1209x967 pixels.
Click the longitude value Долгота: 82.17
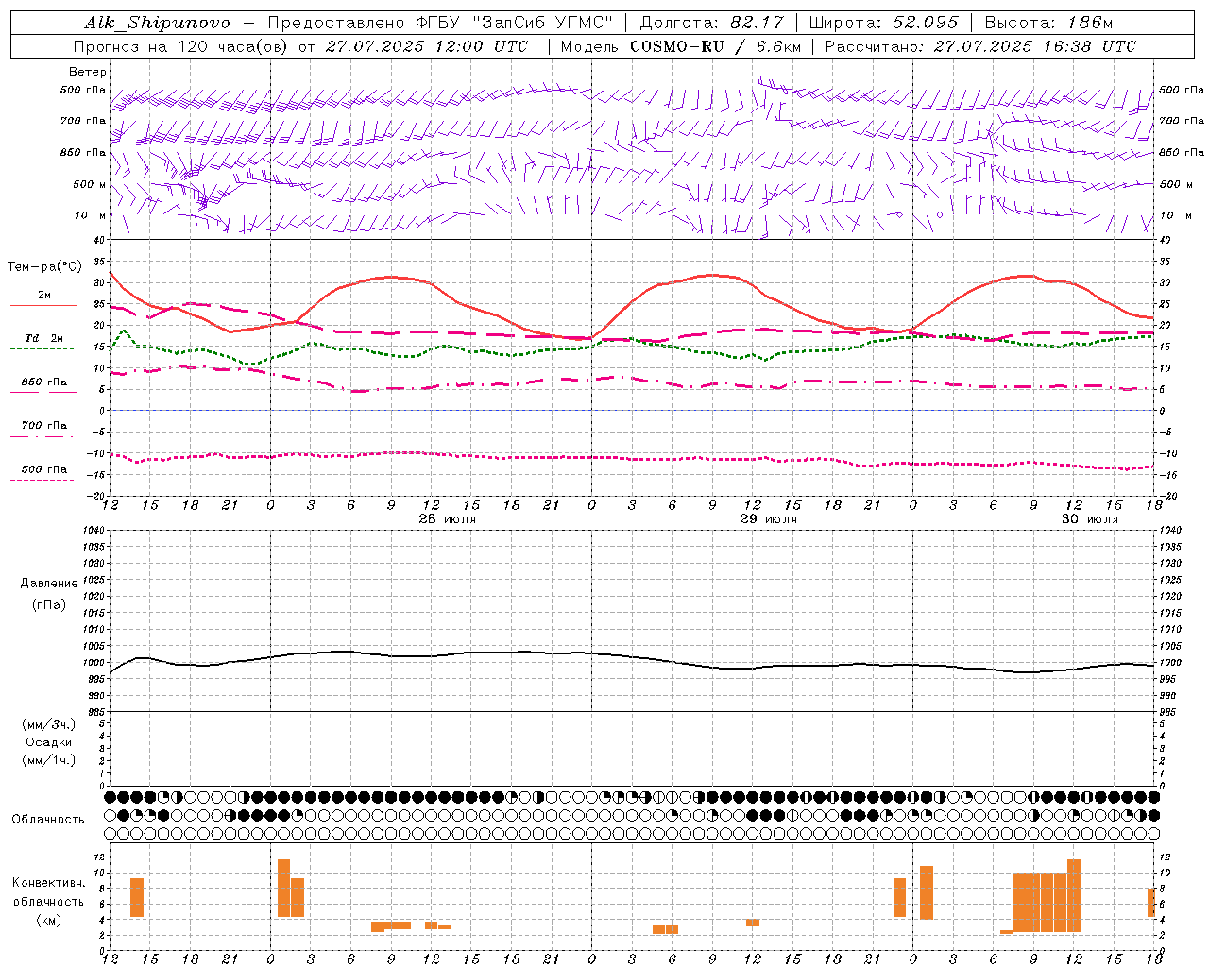click(711, 23)
